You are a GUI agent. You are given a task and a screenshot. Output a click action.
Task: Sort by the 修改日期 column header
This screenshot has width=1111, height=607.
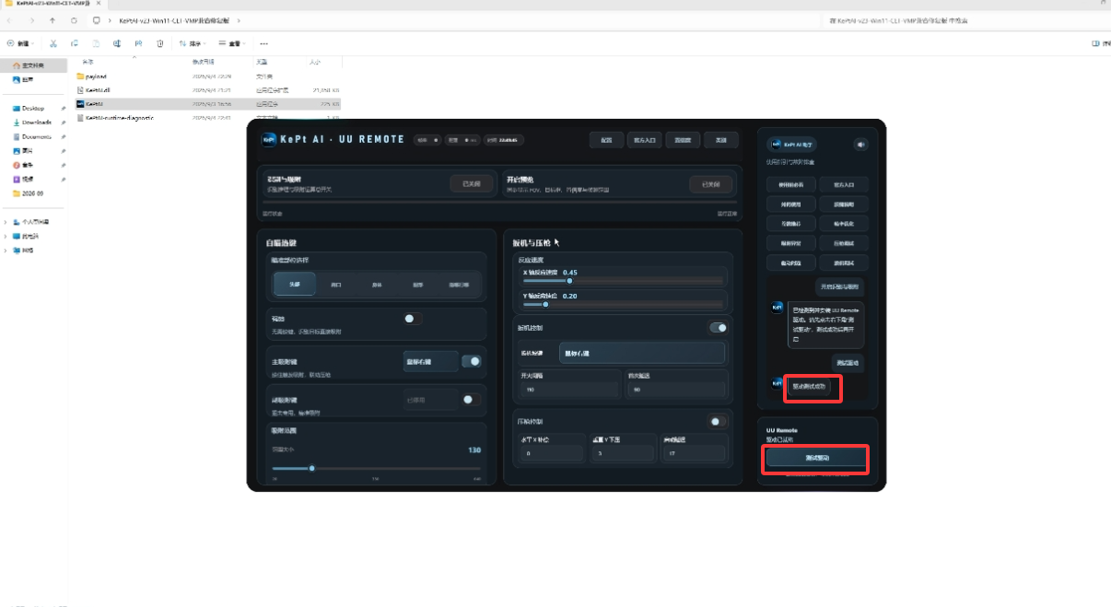coord(203,62)
